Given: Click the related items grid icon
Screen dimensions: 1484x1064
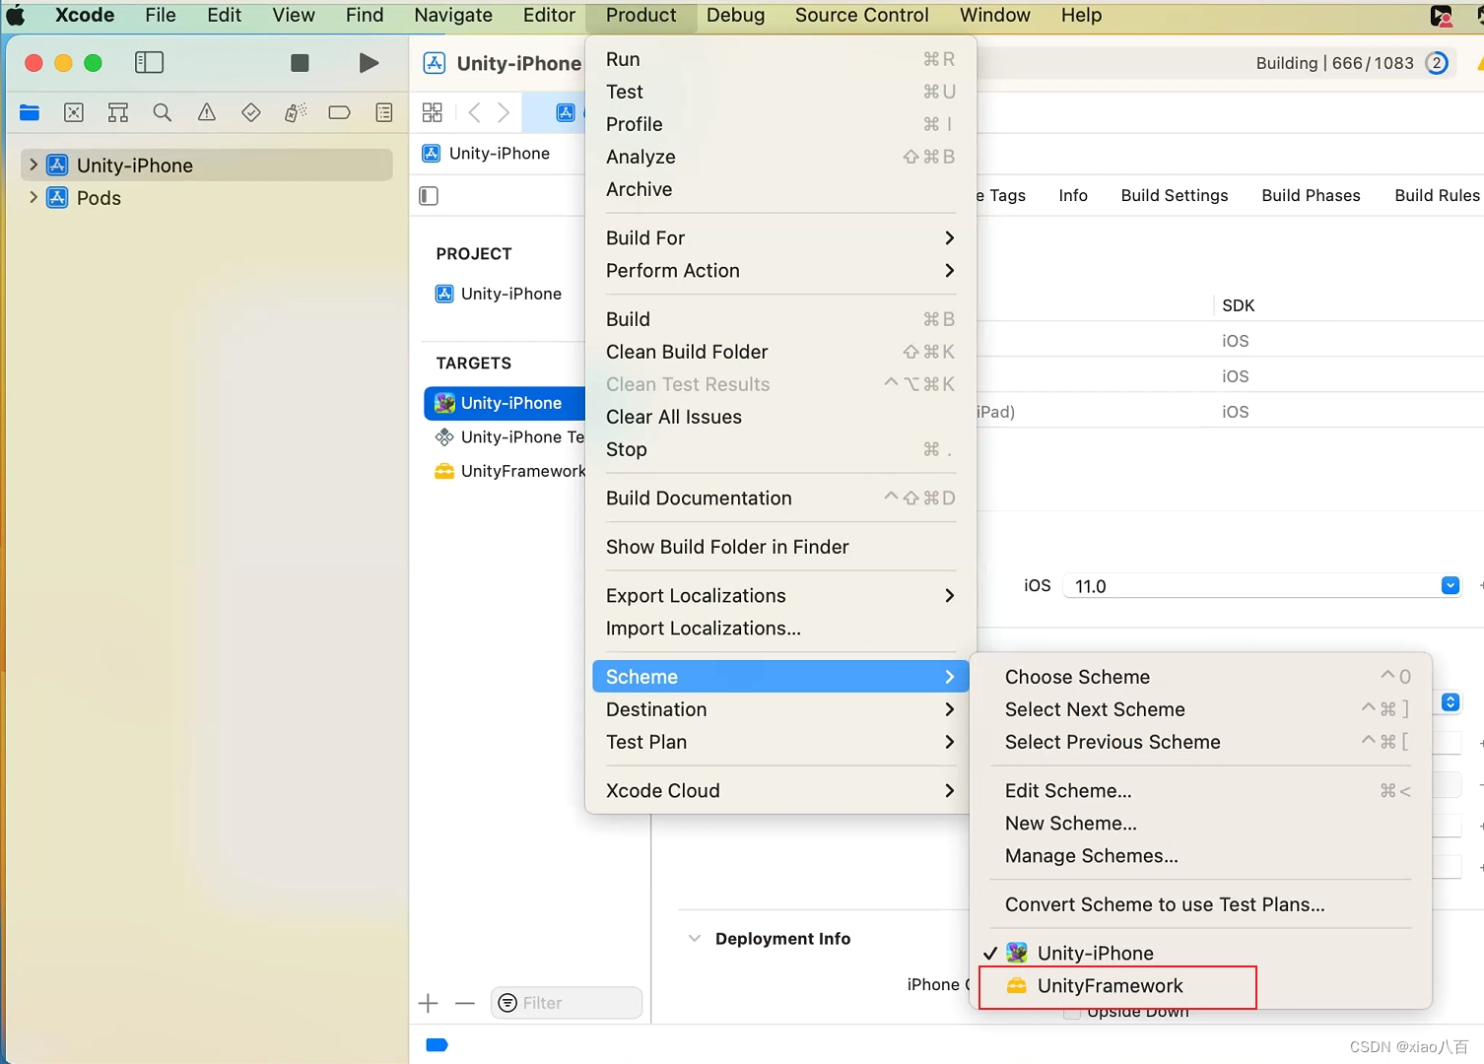Looking at the screenshot, I should pyautogui.click(x=433, y=112).
